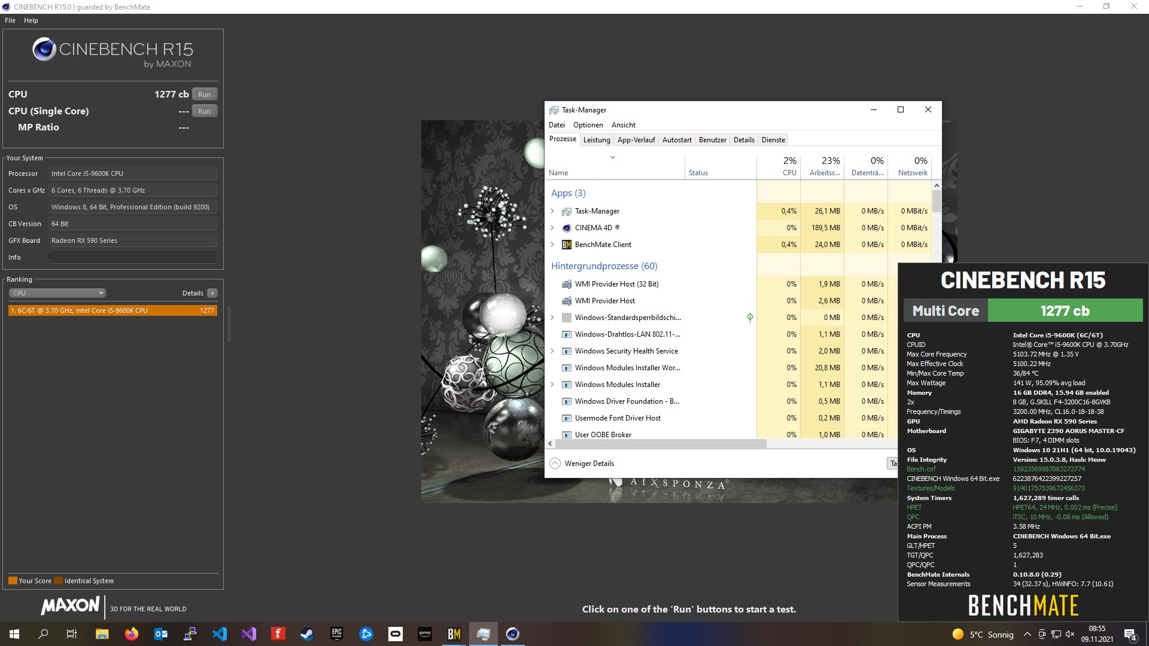This screenshot has height=646, width=1149.
Task: Open the sunny weather widget
Action: click(983, 634)
